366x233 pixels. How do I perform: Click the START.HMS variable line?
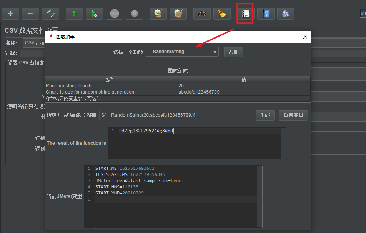click(x=117, y=187)
